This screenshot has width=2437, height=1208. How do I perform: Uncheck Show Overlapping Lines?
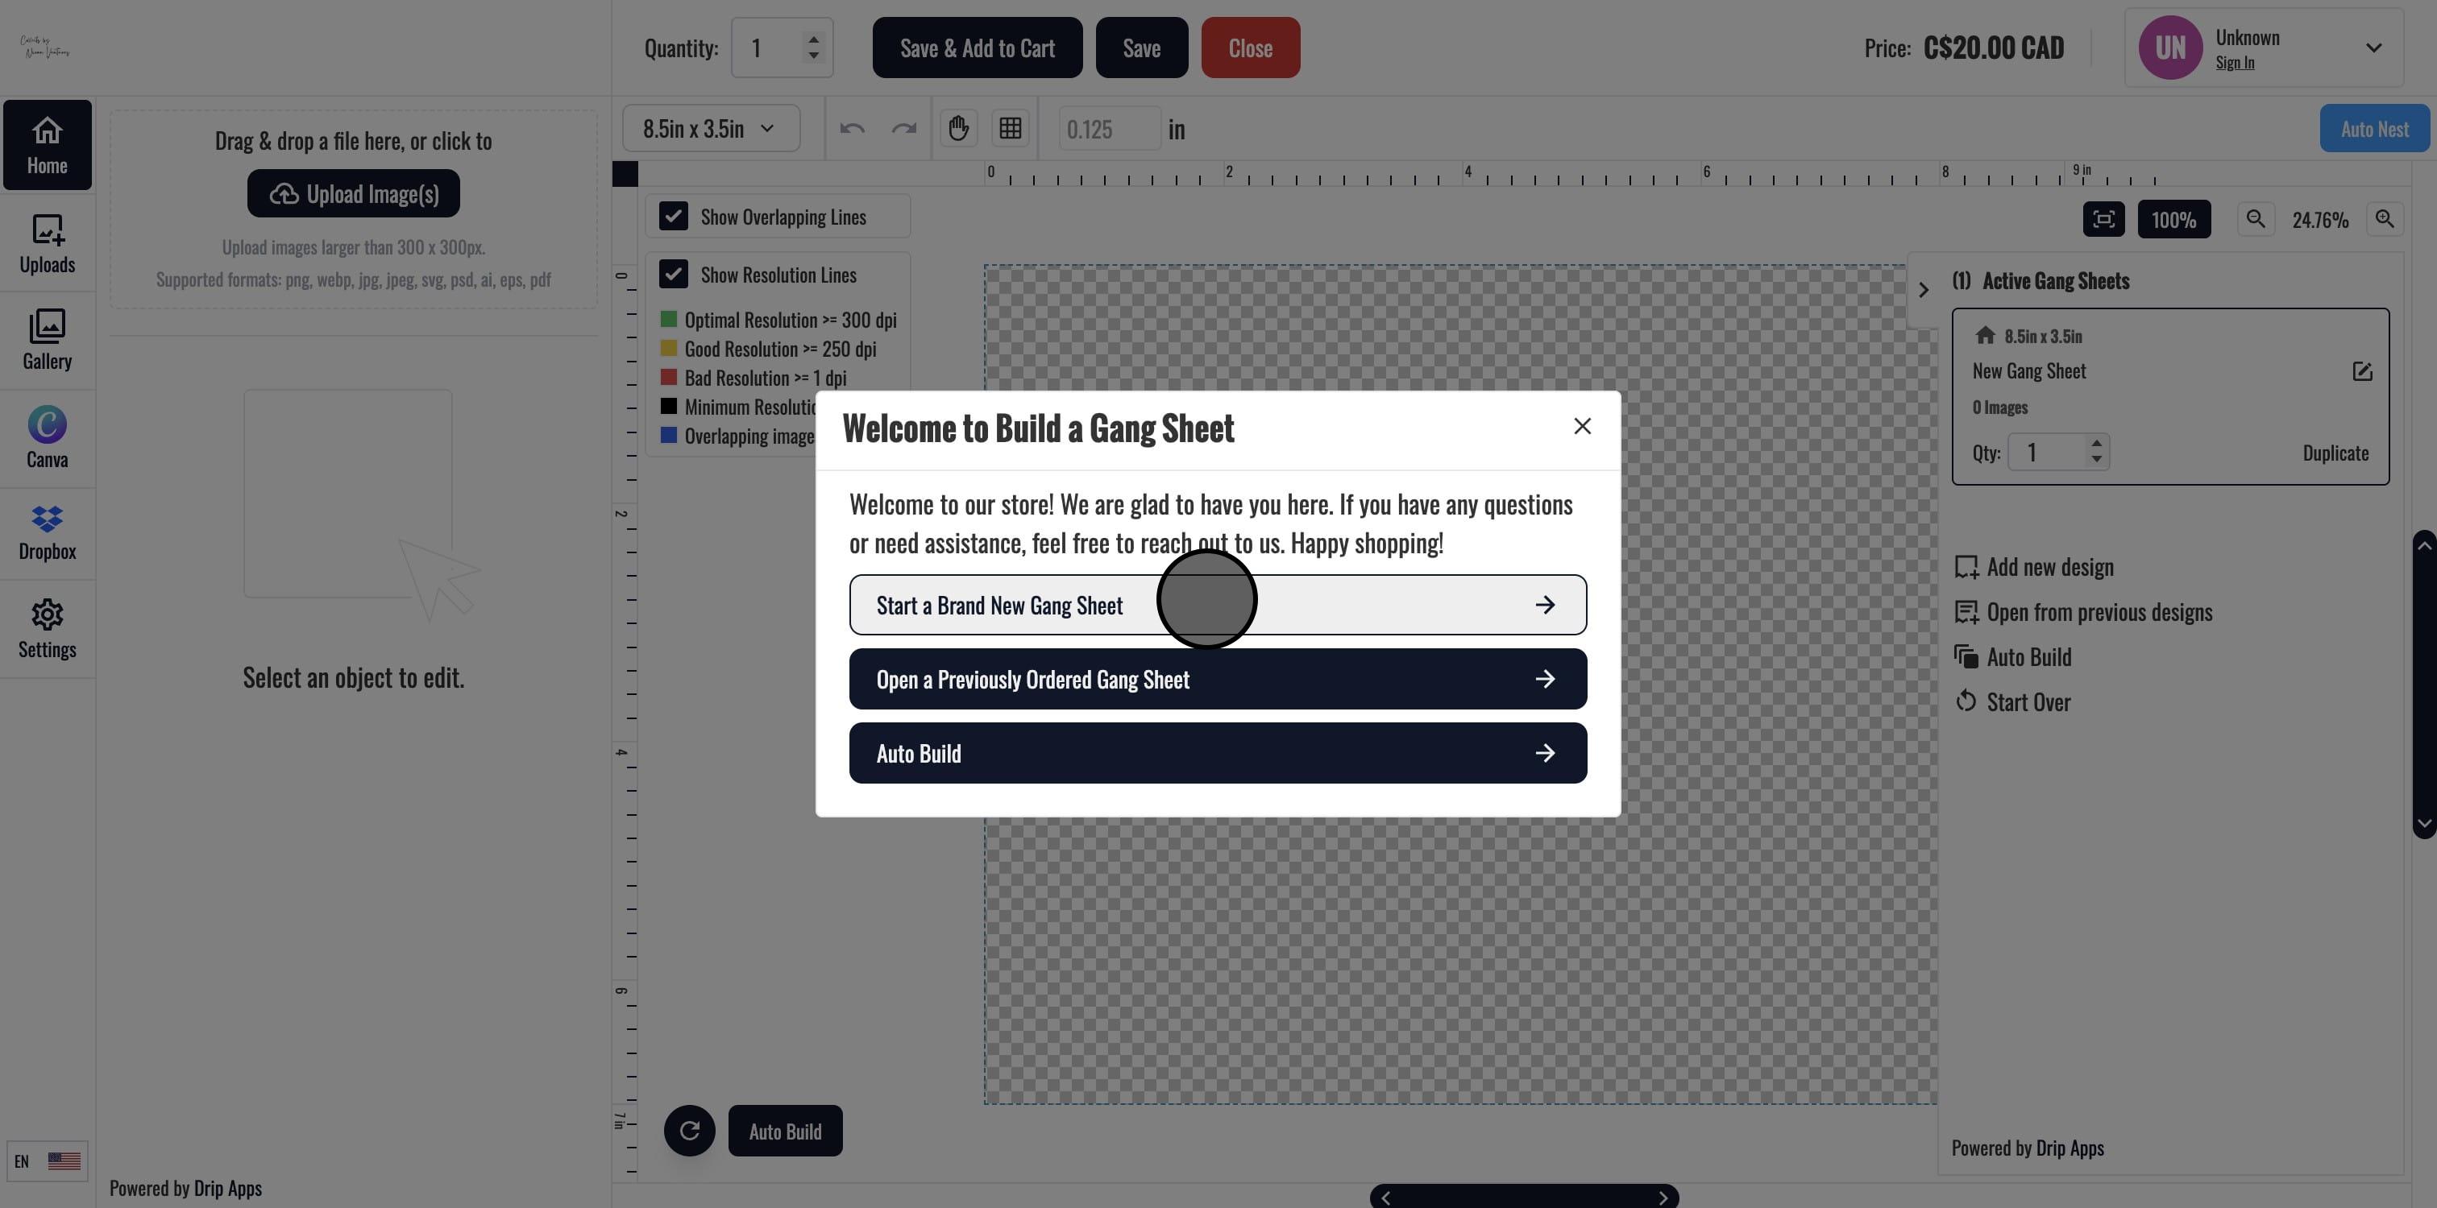[x=673, y=217]
